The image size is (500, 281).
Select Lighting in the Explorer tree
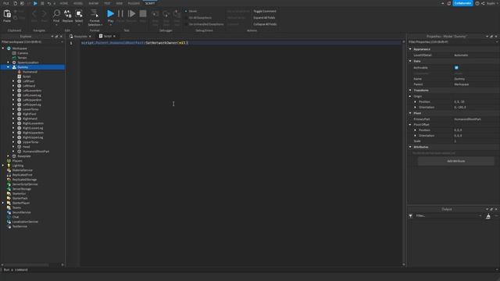point(18,165)
